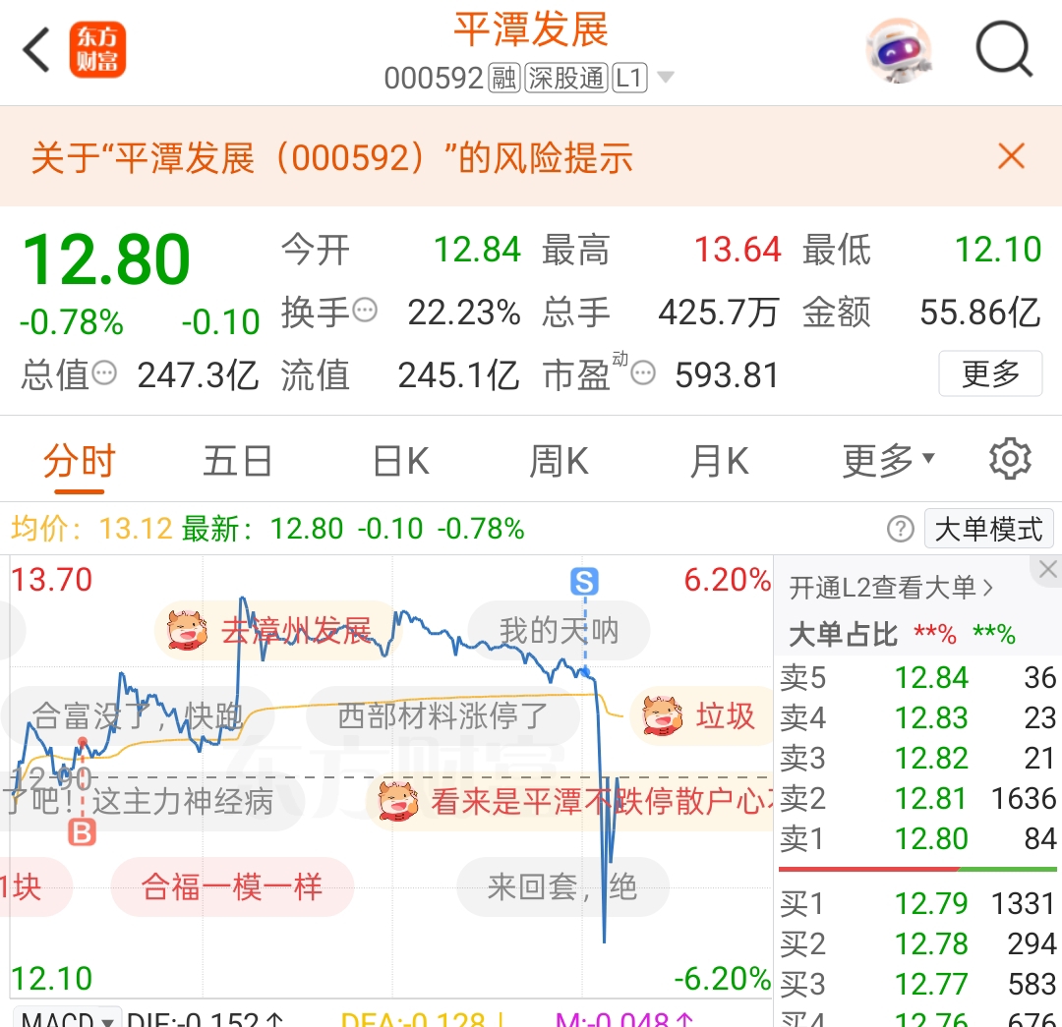
Task: Tap the B buy marker on chart
Action: coord(82,832)
